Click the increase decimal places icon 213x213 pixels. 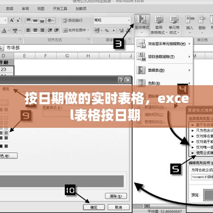pos(122,31)
